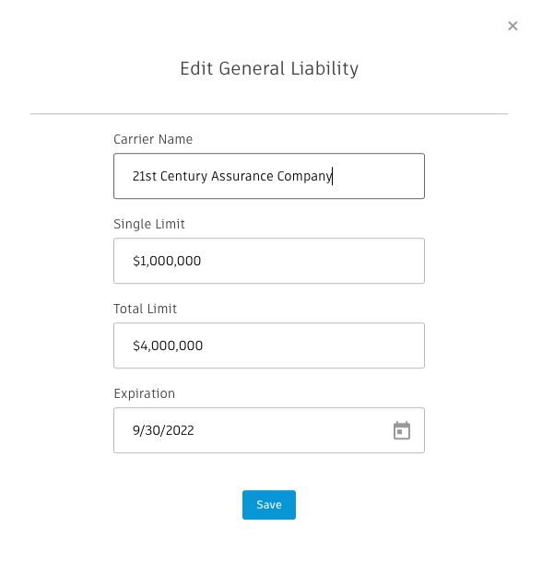Place cursor after the word Company
Viewport: 542px width, 573px height.
[x=333, y=177]
